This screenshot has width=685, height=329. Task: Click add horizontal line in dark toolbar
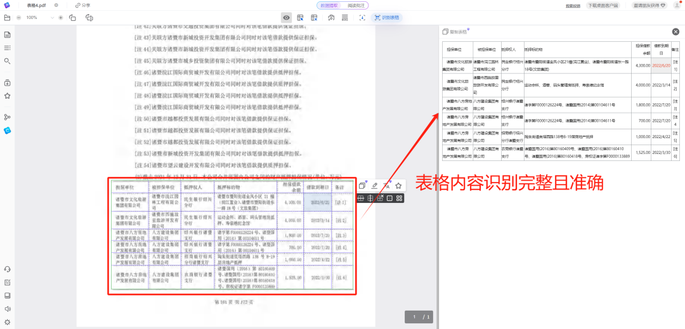point(361,198)
